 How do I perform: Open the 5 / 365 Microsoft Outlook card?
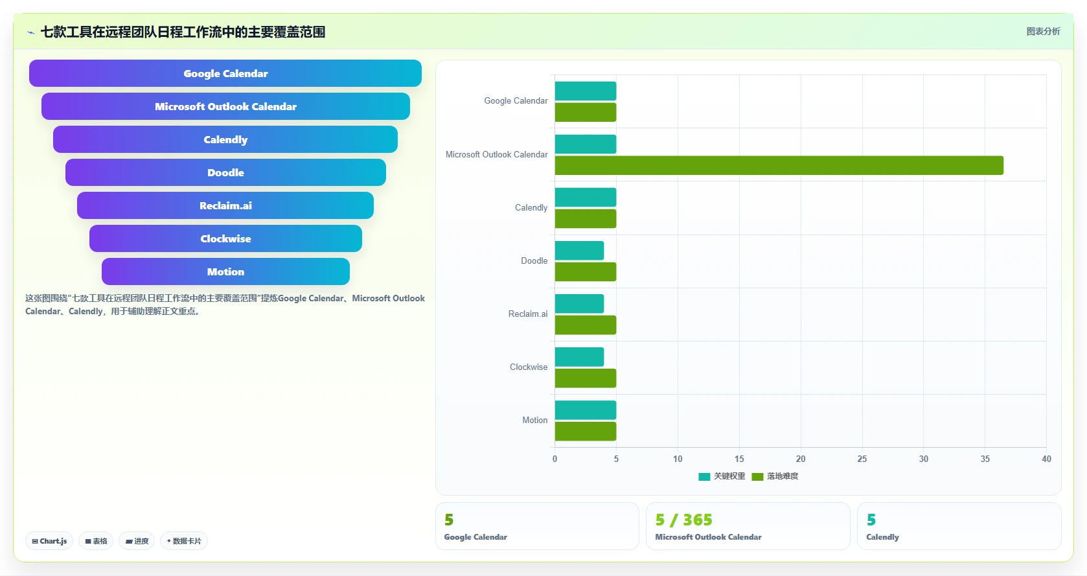(x=748, y=526)
